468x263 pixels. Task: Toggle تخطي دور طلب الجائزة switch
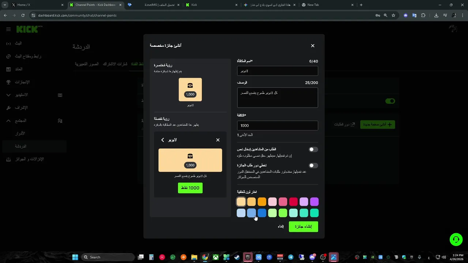coord(313,165)
